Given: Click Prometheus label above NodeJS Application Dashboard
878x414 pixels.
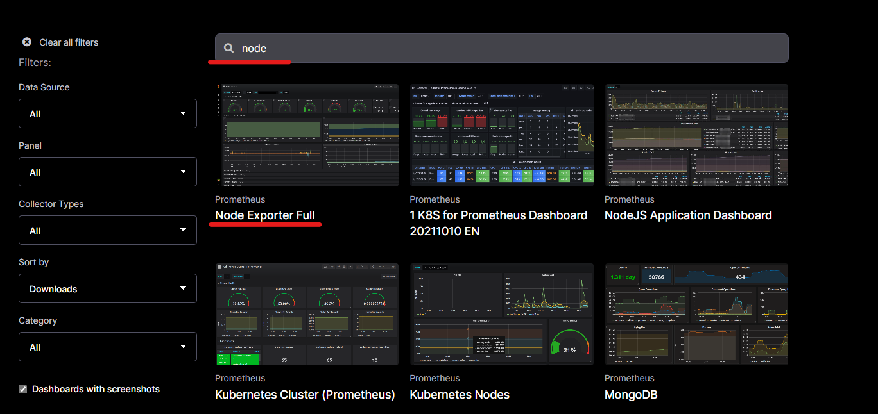Looking at the screenshot, I should (x=630, y=199).
